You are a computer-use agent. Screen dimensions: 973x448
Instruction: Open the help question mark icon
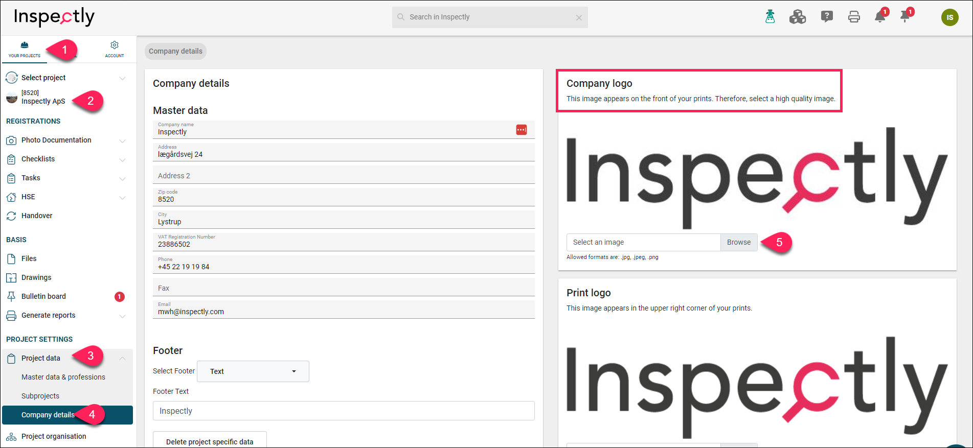(827, 17)
